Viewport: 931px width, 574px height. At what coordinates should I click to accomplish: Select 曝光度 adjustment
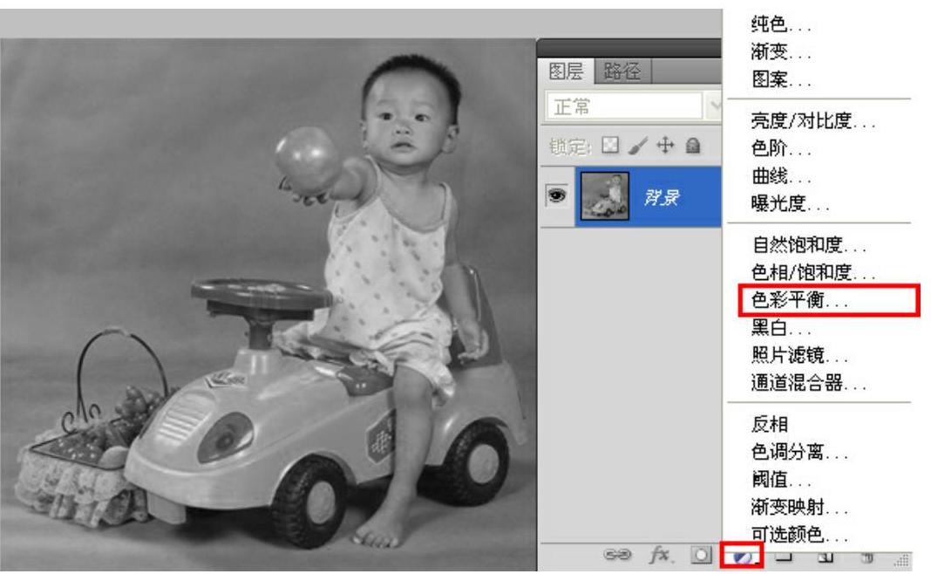(x=790, y=203)
